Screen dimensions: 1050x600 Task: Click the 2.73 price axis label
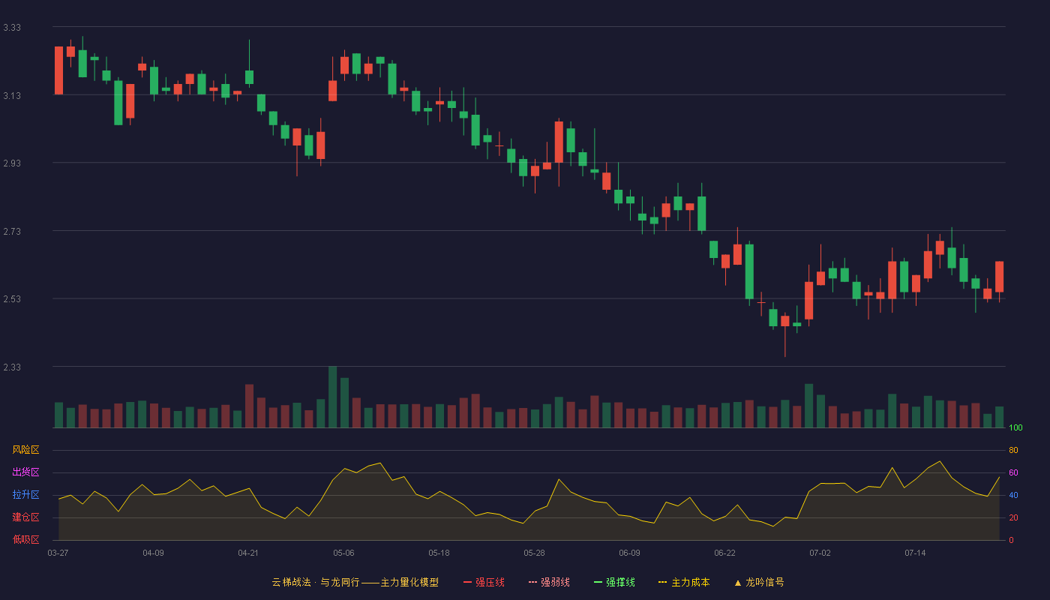[12, 232]
